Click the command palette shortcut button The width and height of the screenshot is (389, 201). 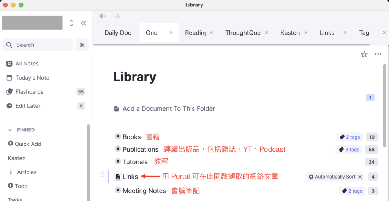[x=82, y=45]
